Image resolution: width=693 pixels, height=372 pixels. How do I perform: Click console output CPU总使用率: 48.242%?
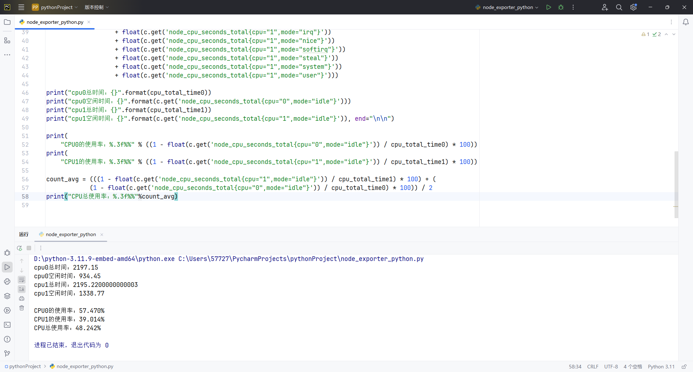[x=67, y=328]
